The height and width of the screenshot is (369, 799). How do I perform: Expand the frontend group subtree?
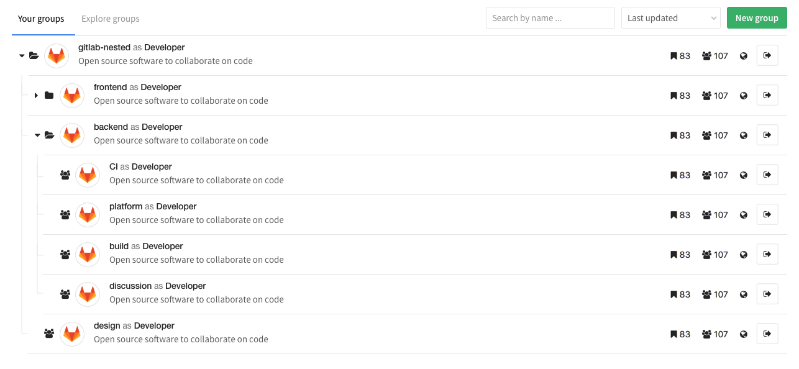point(36,95)
